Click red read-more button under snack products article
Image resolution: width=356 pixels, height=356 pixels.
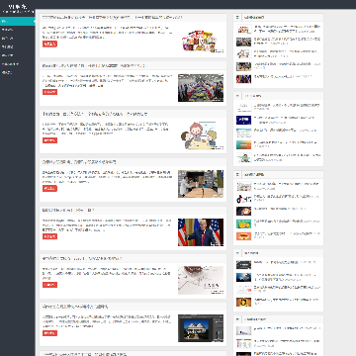(49, 44)
